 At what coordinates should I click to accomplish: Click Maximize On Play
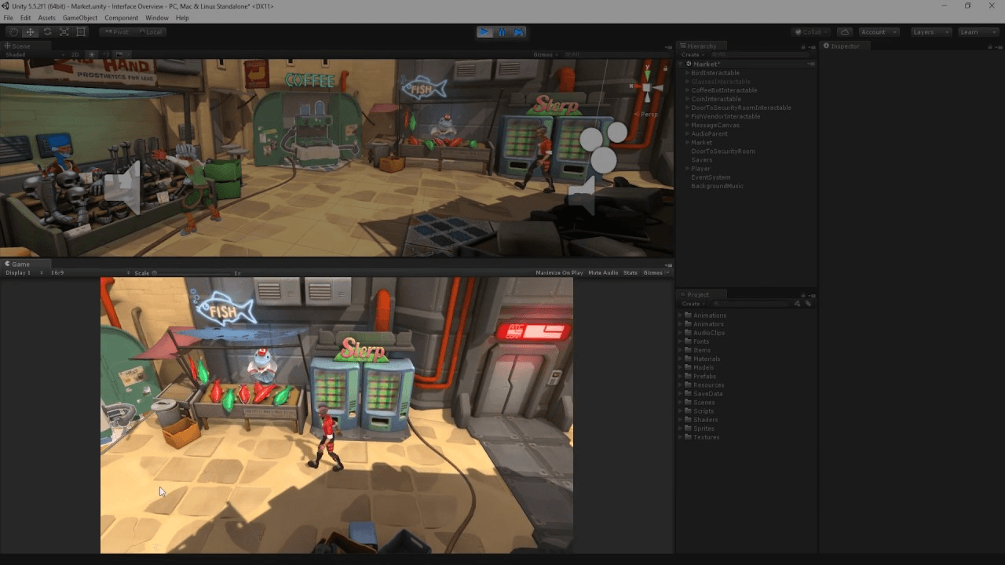[559, 273]
